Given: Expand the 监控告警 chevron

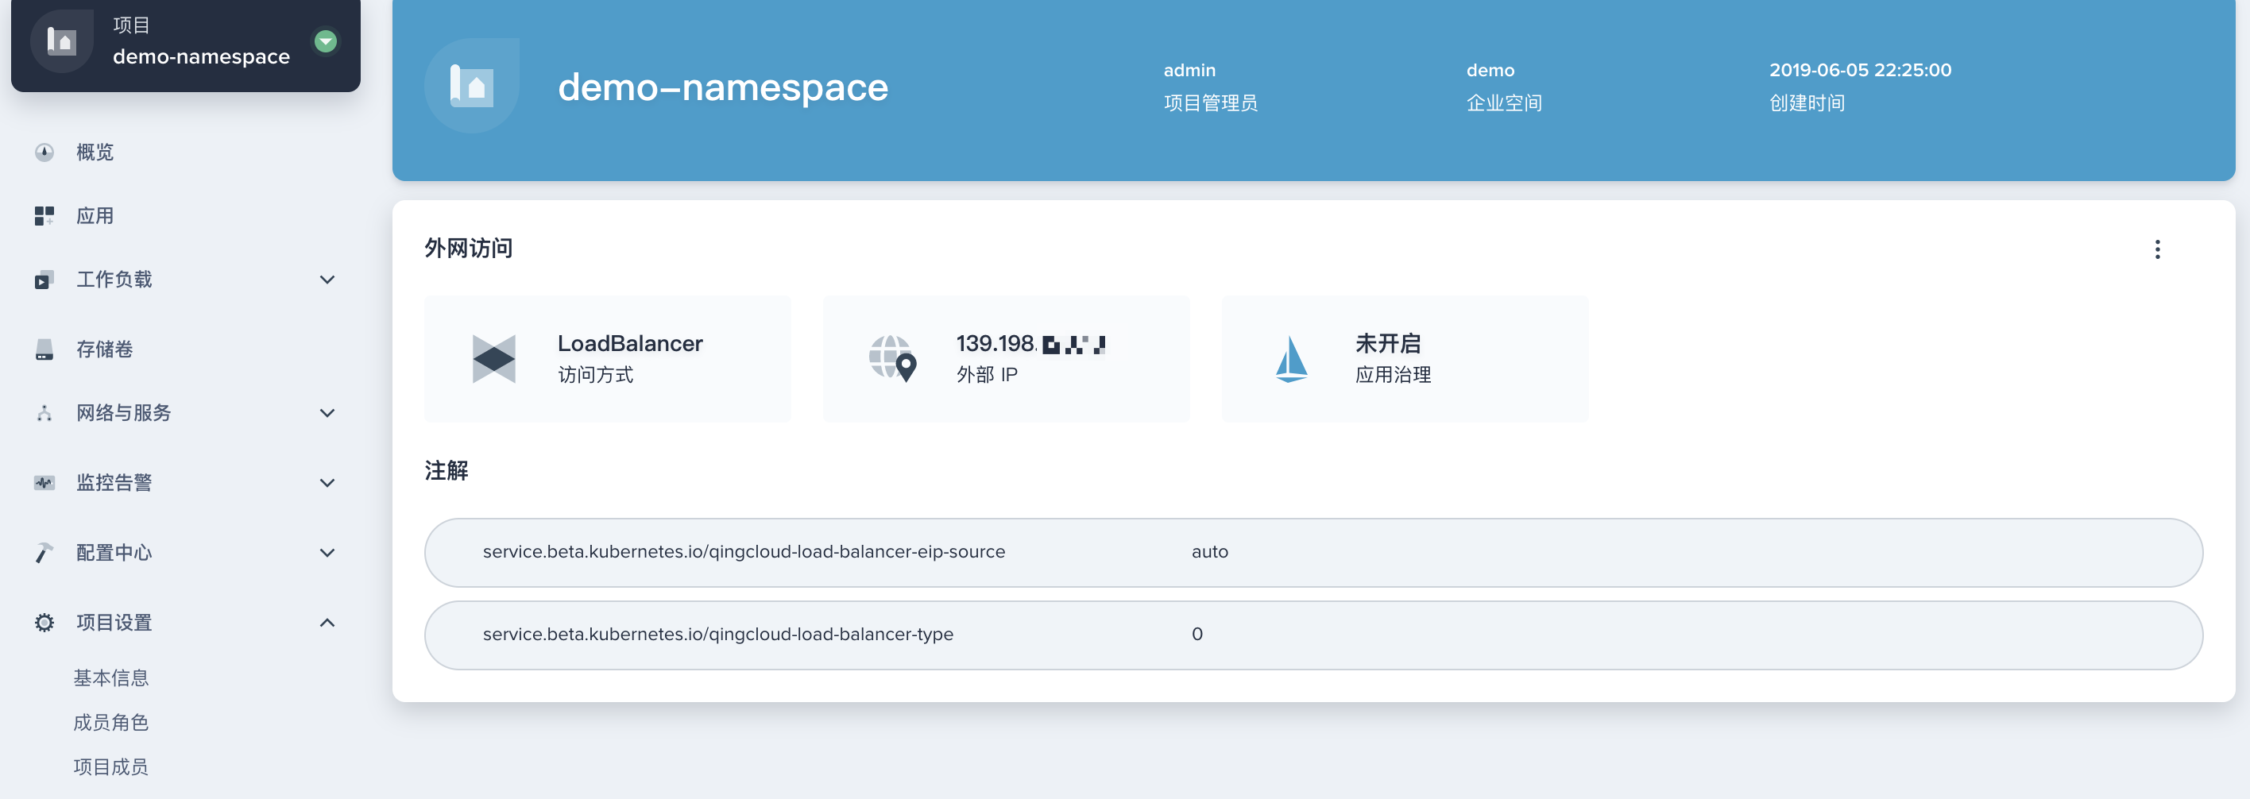Looking at the screenshot, I should pos(327,483).
